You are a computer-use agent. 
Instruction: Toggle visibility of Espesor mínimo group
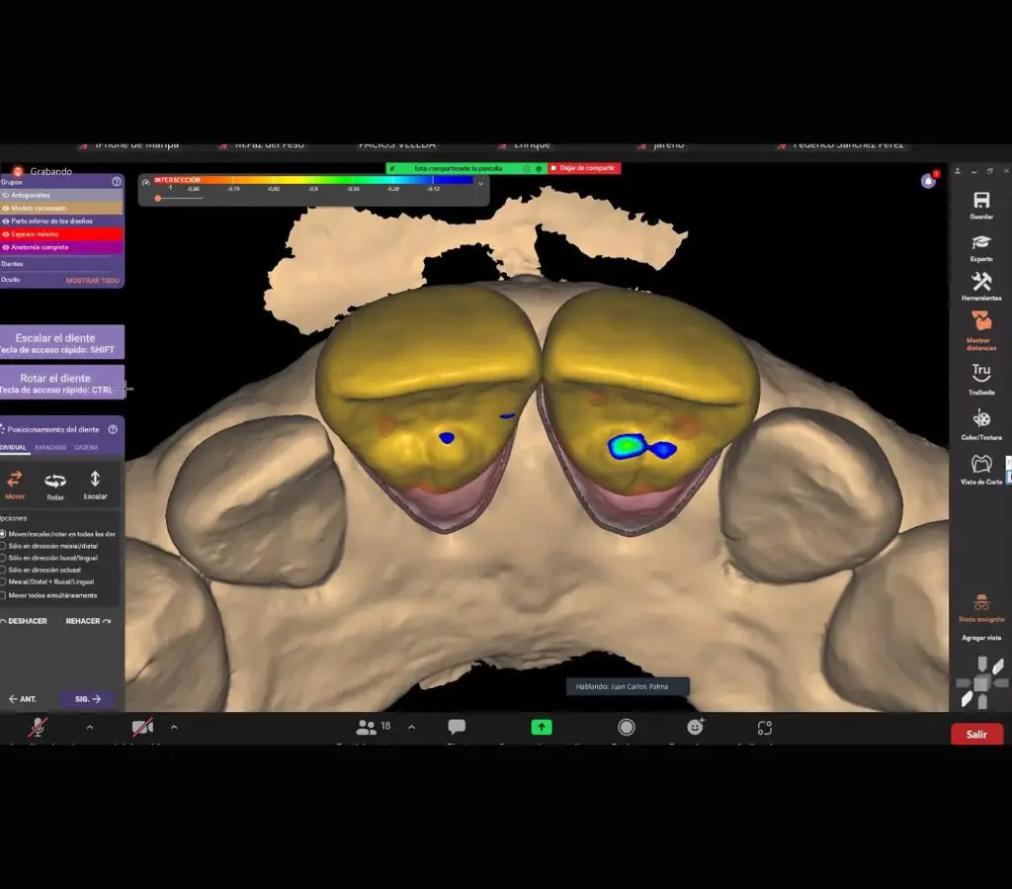click(6, 233)
